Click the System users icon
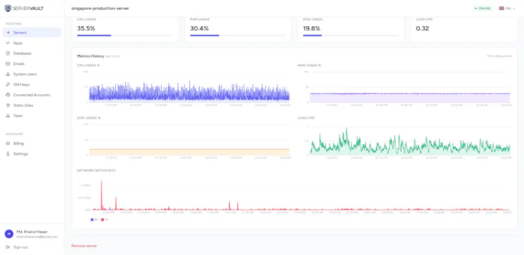The image size is (524, 255). pos(8,74)
